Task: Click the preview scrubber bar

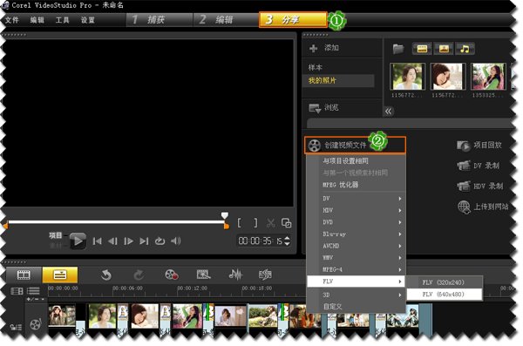Action: pos(116,222)
